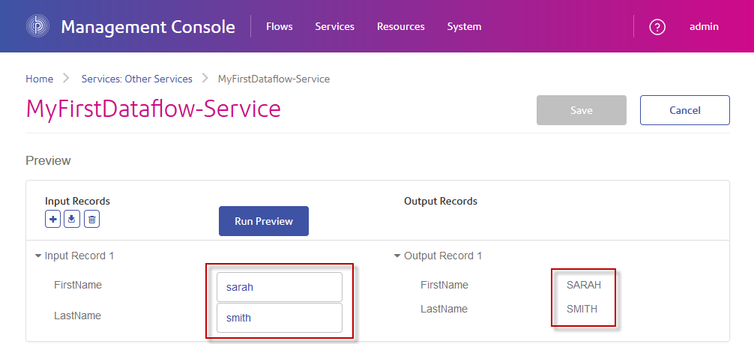Image resolution: width=754 pixels, height=344 pixels.
Task: Delete input record using trash icon
Action: [91, 219]
